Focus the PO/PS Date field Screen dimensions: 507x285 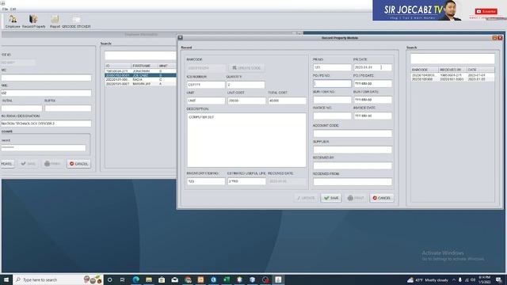pyautogui.click(x=372, y=84)
